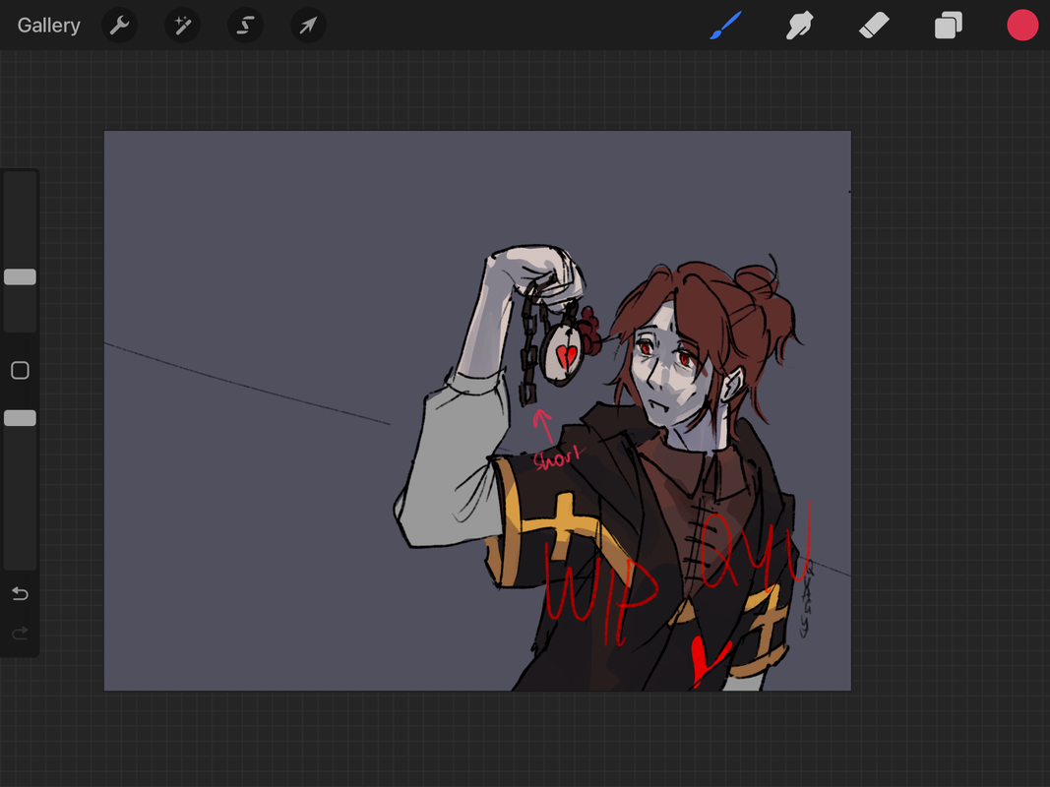Screen dimensions: 1050x787
Task: Click the brush size slider handle
Action: coord(20,277)
